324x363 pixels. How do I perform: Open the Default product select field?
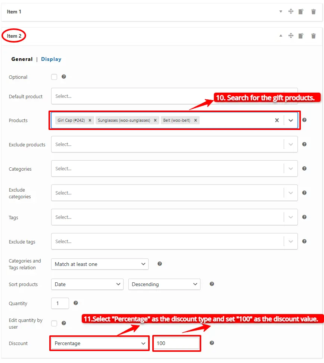click(x=174, y=96)
